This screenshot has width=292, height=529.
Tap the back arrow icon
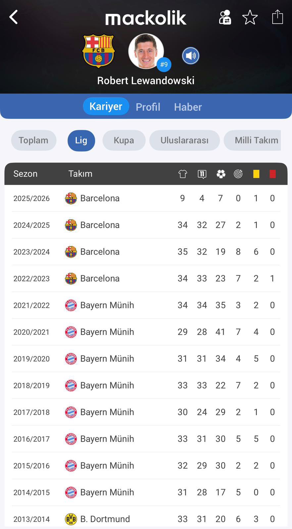pyautogui.click(x=14, y=17)
